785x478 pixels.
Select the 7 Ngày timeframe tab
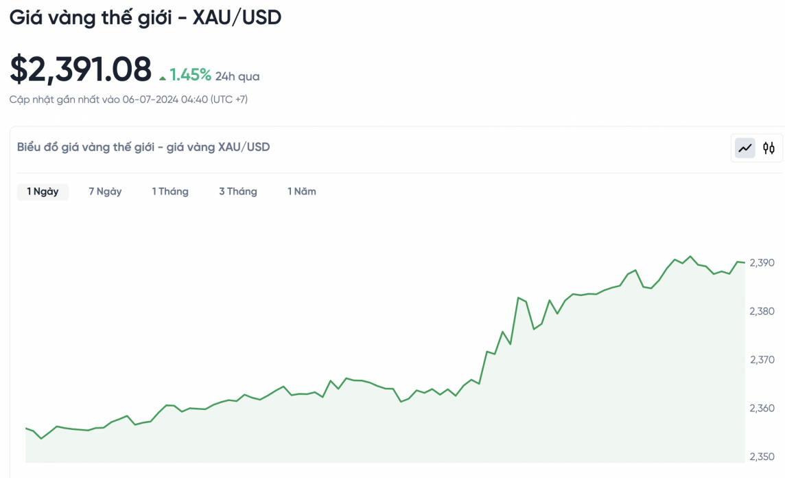point(105,192)
